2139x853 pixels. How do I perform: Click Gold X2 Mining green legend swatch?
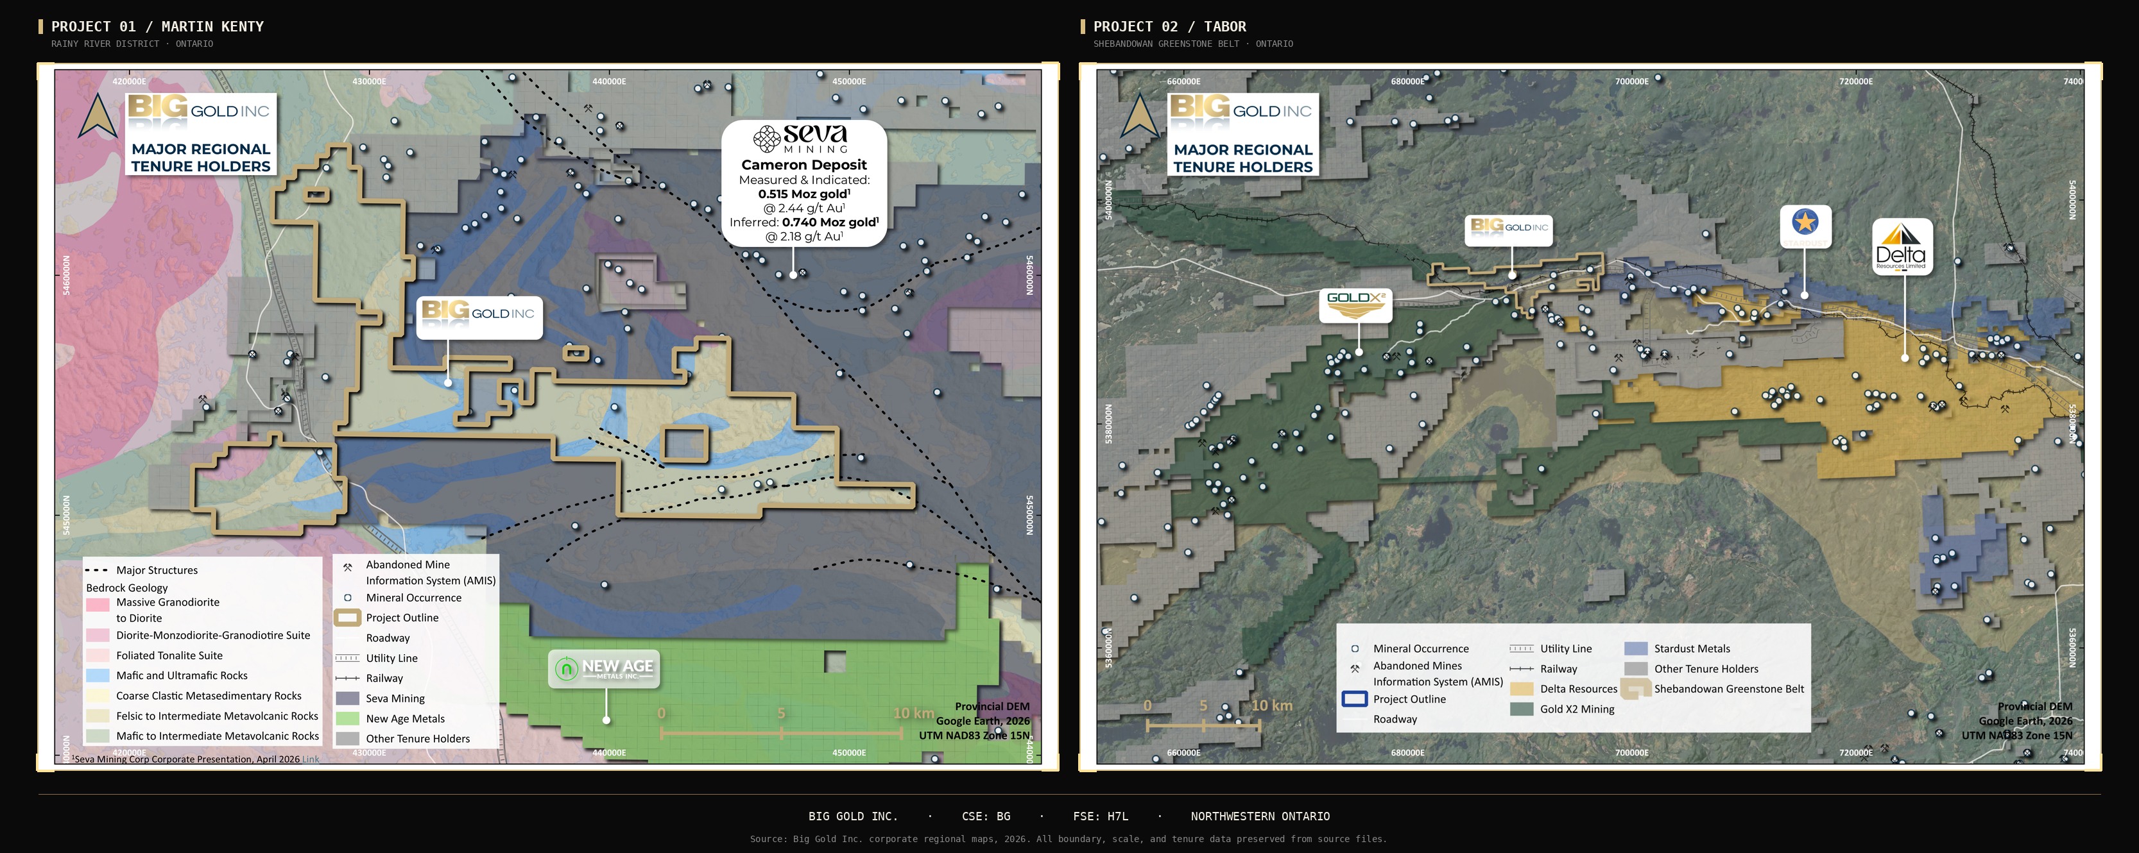click(x=1521, y=709)
